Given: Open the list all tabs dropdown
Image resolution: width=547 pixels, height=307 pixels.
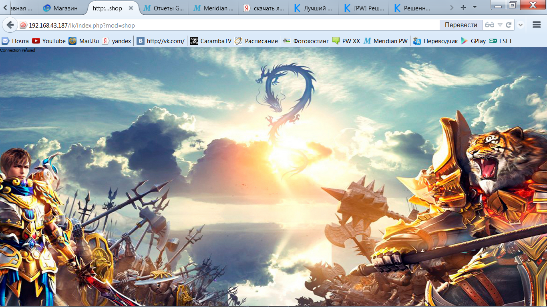Looking at the screenshot, I should click(x=475, y=7).
